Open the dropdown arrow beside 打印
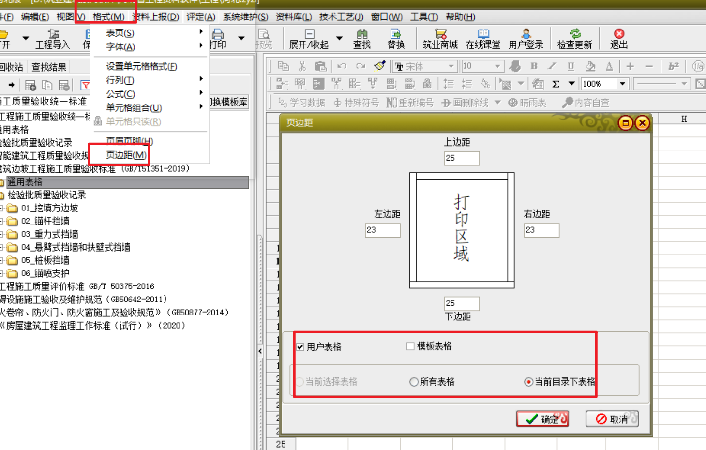The width and height of the screenshot is (706, 450). tap(241, 38)
